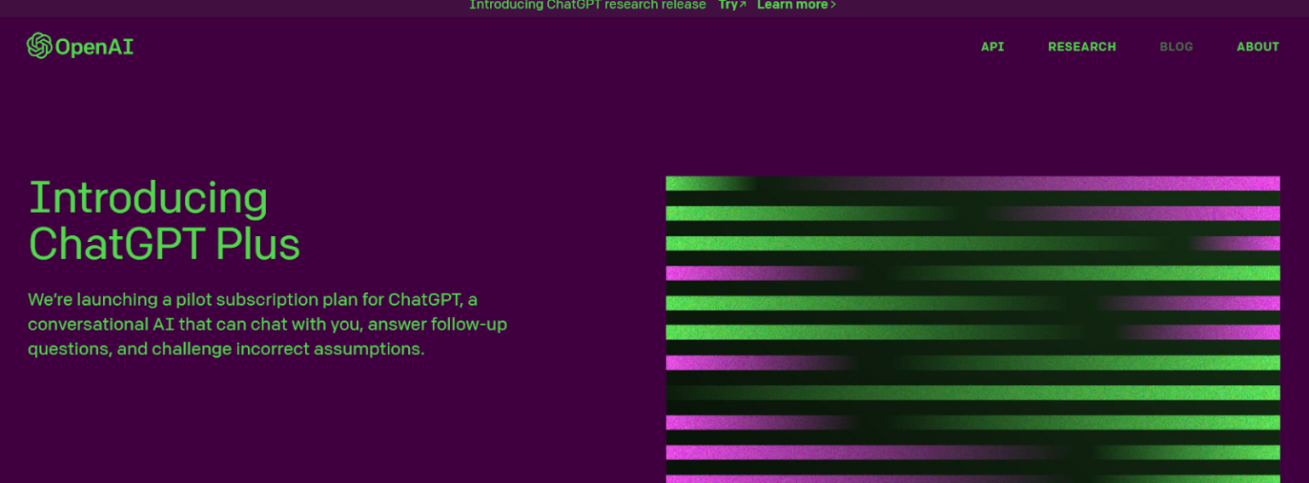Screen dimensions: 1309x483
Task: Click the phrase challenge incorrect assumptions
Action: pyautogui.click(x=287, y=349)
